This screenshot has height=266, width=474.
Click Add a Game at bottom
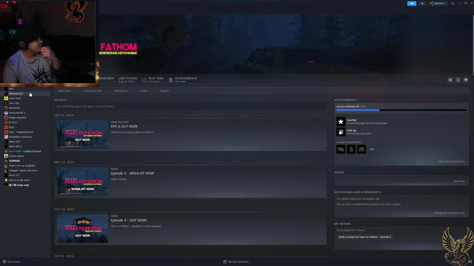11,262
